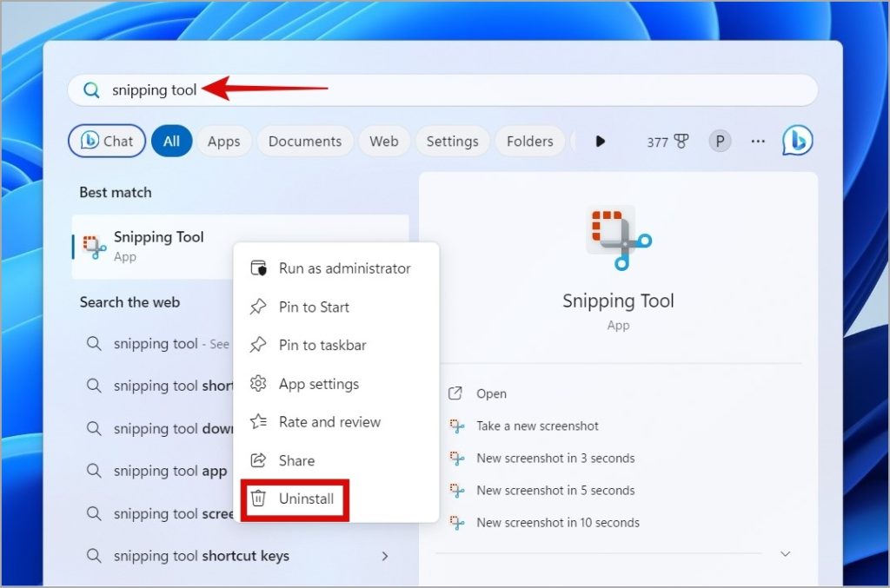Open the P account avatar
The image size is (890, 588).
click(720, 142)
